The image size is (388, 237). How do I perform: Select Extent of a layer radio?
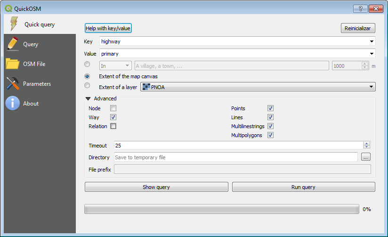pyautogui.click(x=87, y=85)
